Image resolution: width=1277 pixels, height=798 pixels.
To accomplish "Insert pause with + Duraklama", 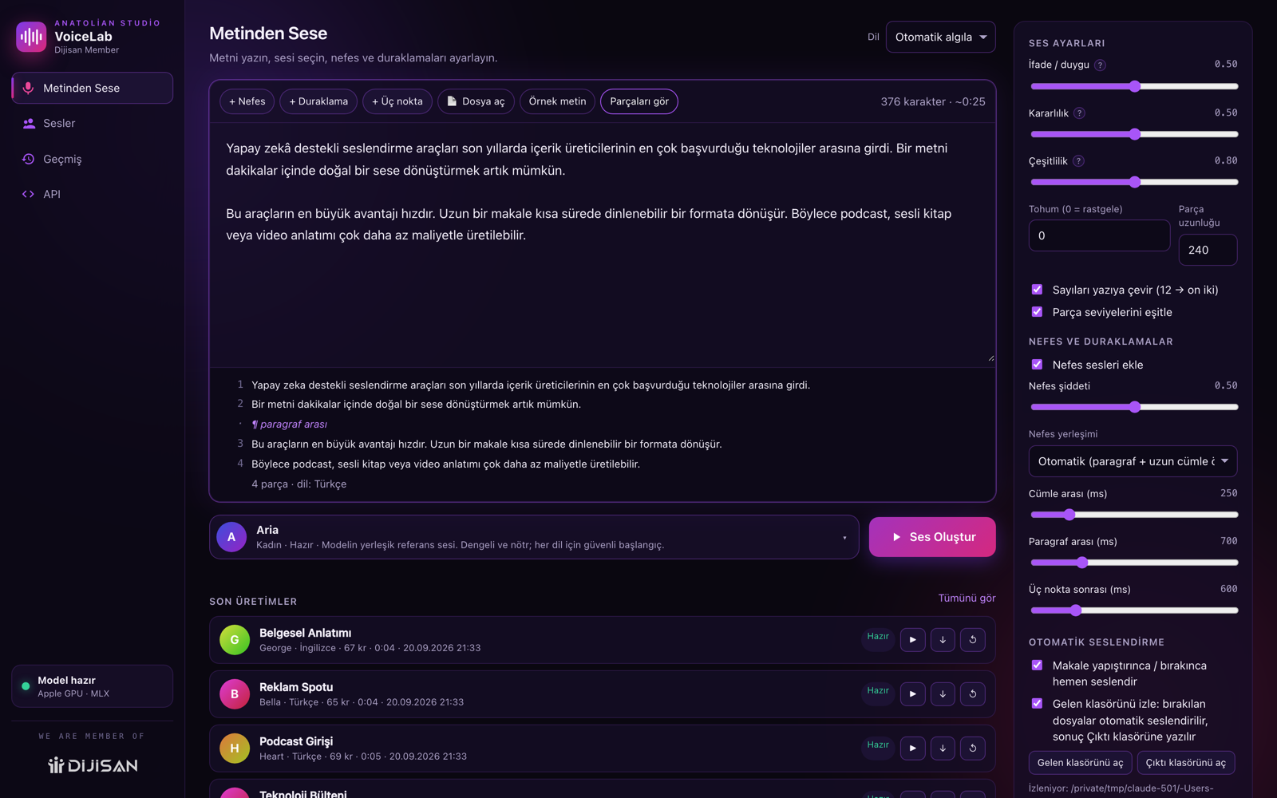I will (318, 101).
